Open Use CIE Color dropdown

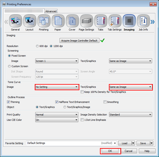57,120
